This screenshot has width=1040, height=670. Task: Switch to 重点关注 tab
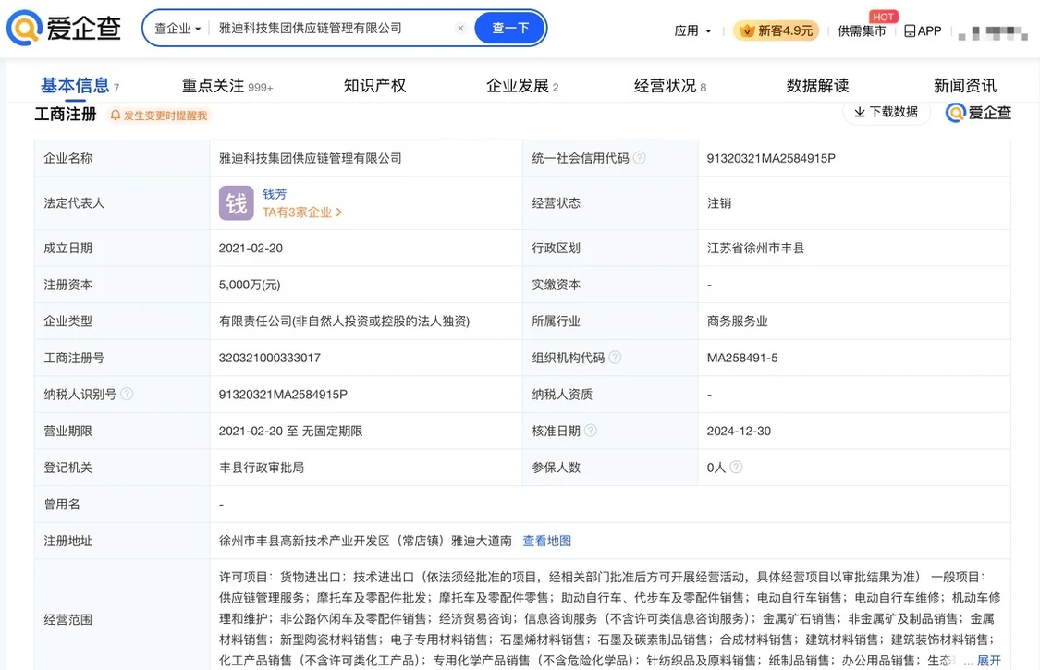pyautogui.click(x=226, y=86)
